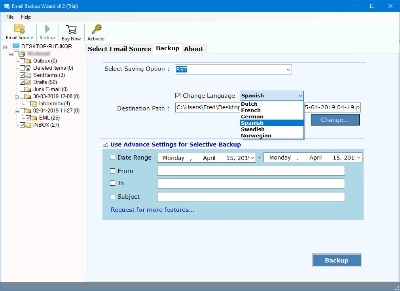The height and width of the screenshot is (291, 400).
Task: Choose French from language list
Action: coord(272,110)
